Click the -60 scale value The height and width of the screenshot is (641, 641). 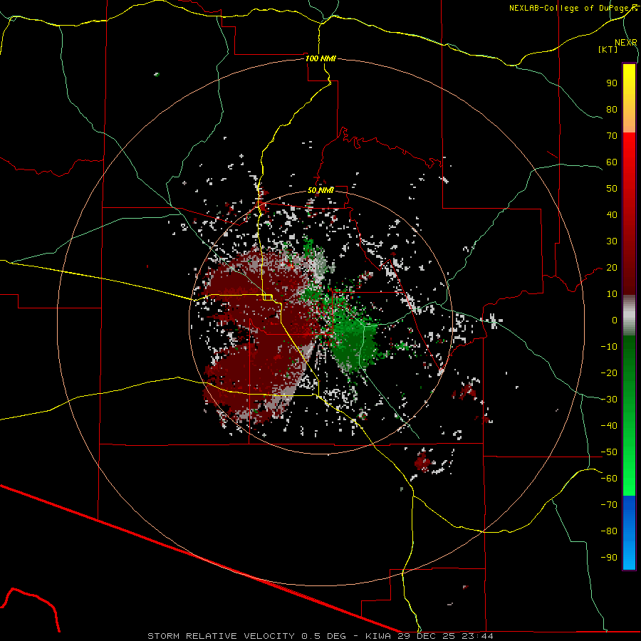coord(609,479)
